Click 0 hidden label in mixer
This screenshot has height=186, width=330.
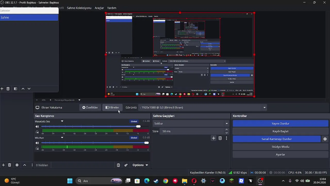(42, 165)
